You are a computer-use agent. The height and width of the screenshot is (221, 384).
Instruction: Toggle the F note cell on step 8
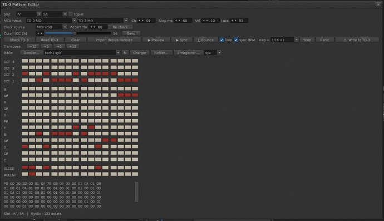point(76,127)
